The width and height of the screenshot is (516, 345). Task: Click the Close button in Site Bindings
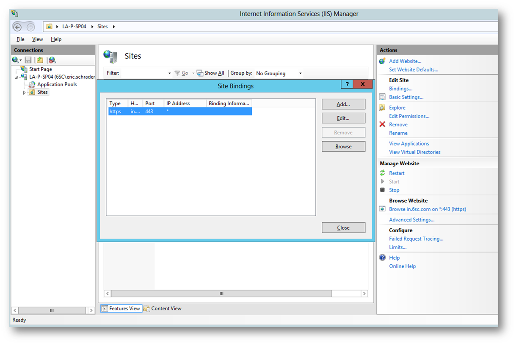point(343,227)
